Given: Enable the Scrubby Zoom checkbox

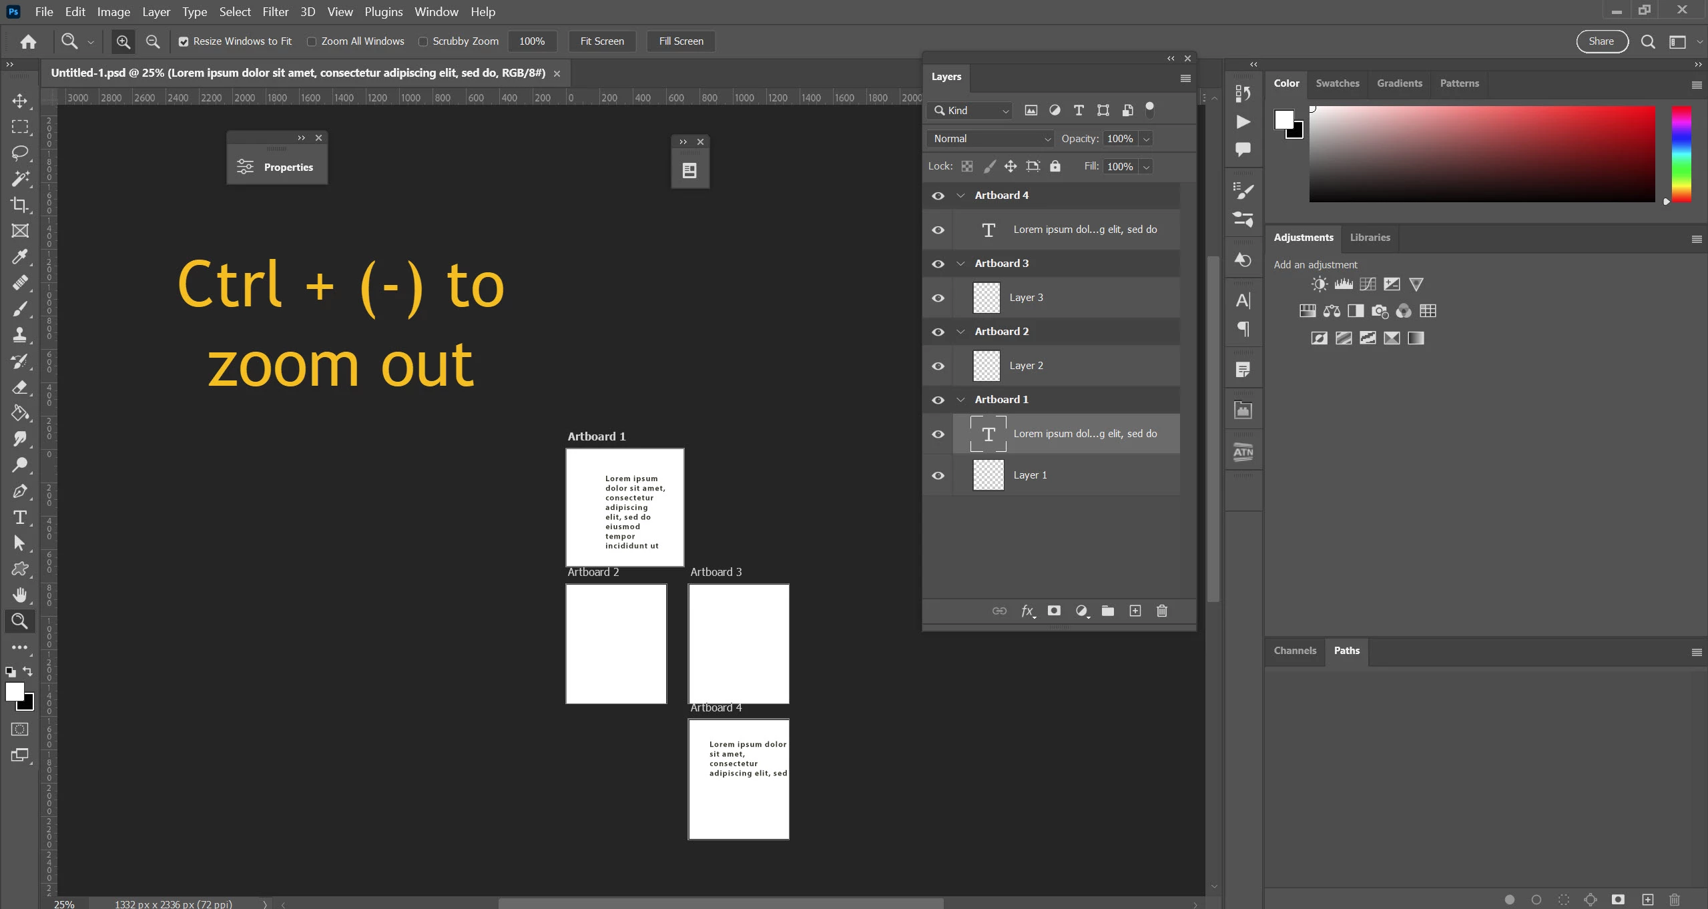Looking at the screenshot, I should (x=423, y=41).
